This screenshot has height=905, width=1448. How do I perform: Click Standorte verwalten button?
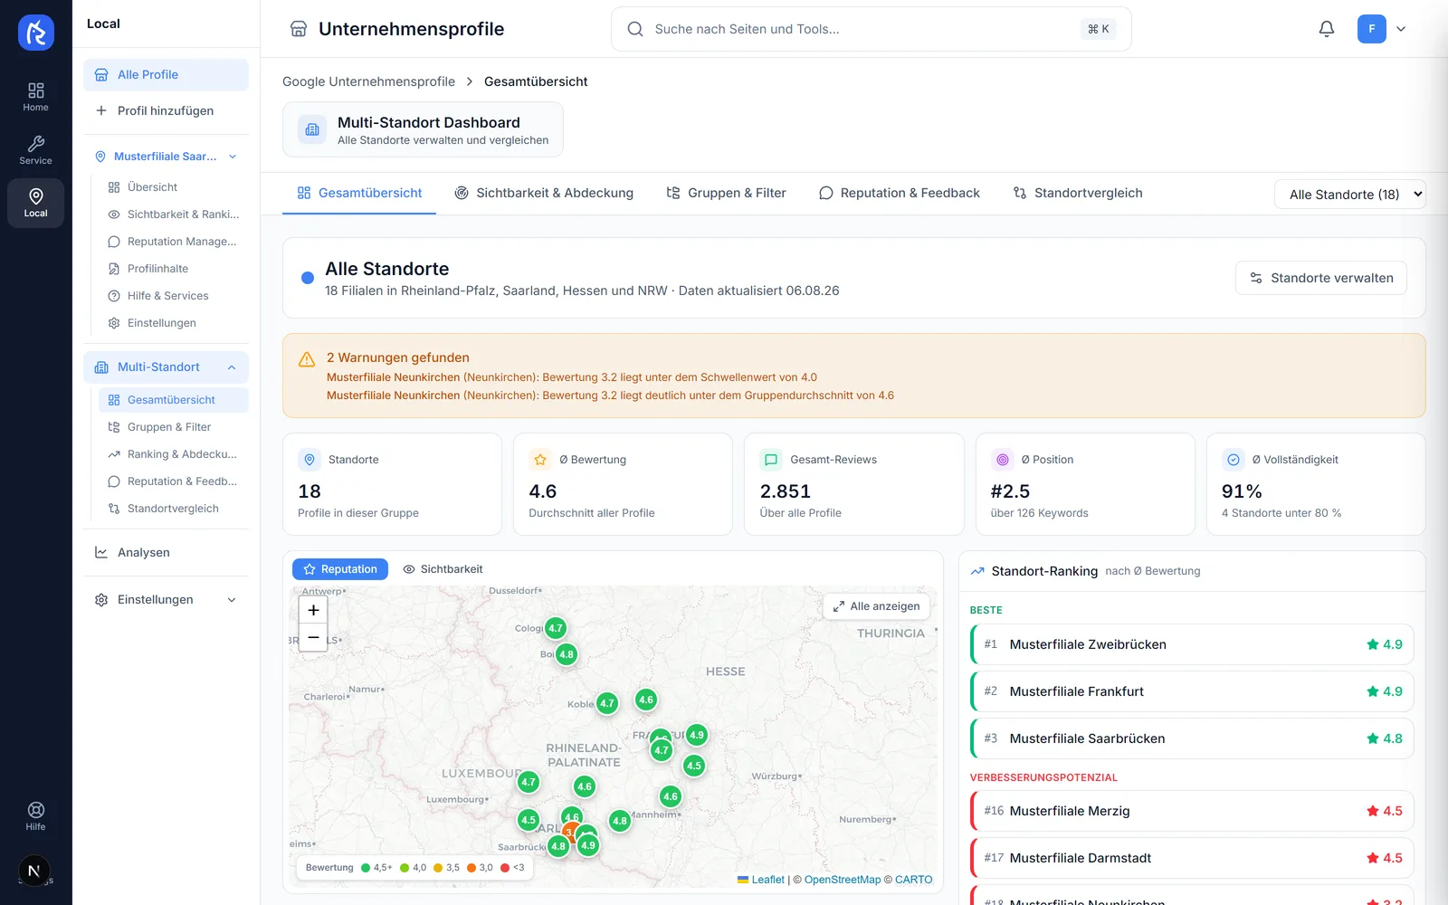click(1320, 278)
